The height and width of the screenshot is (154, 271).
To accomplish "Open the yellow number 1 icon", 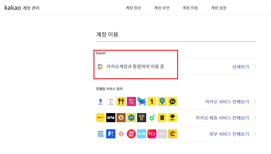I will point(152,102).
